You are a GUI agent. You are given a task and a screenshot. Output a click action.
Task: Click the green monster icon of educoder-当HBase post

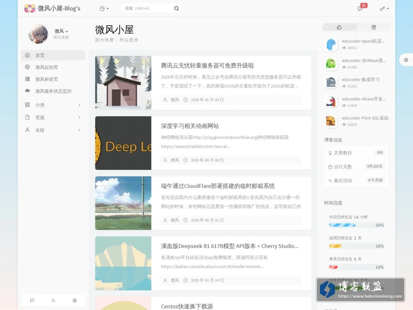(x=331, y=63)
